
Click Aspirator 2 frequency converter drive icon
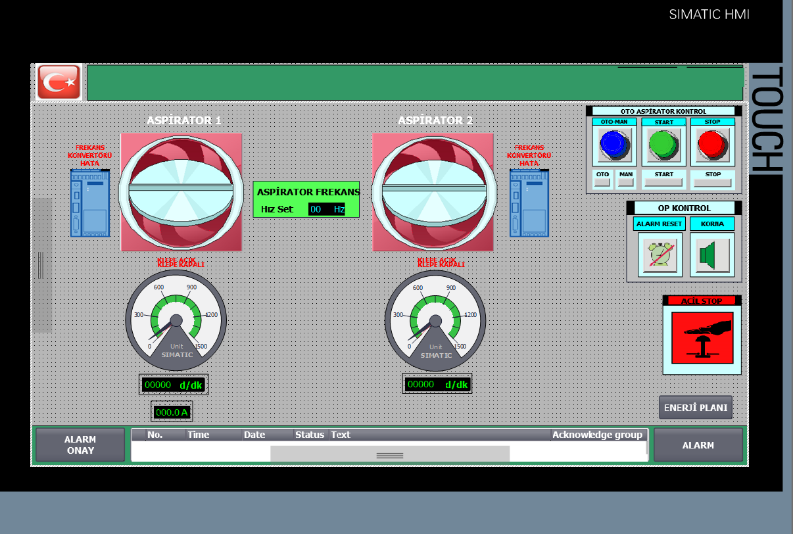[x=529, y=203]
